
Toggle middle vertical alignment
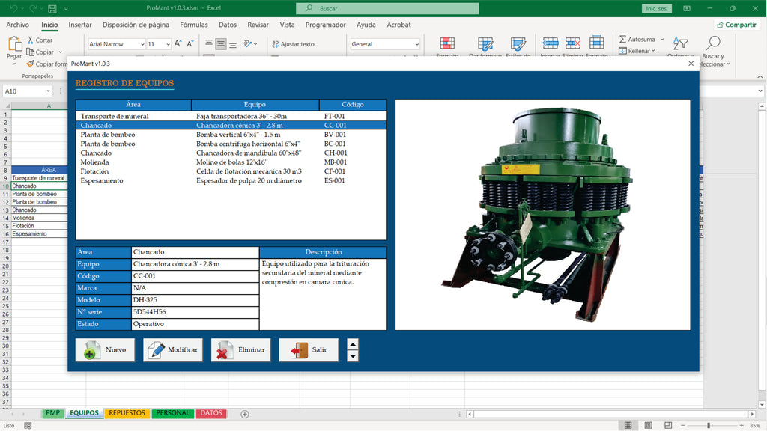point(221,44)
